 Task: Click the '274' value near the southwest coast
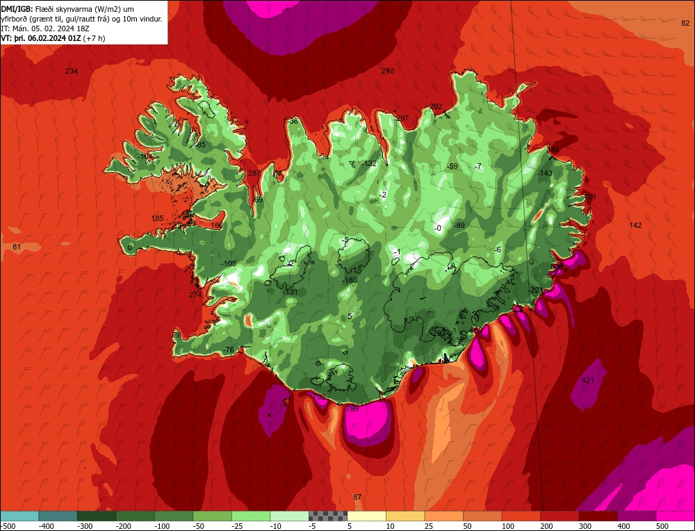point(195,295)
